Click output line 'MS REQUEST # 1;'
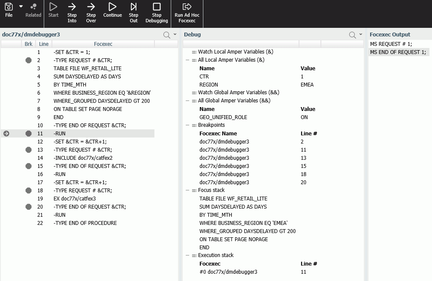 391,44
